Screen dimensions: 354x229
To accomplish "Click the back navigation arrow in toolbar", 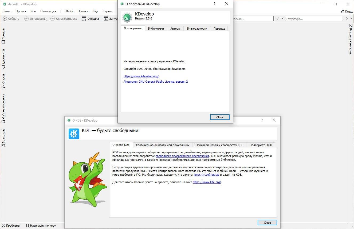I will [x=278, y=19].
